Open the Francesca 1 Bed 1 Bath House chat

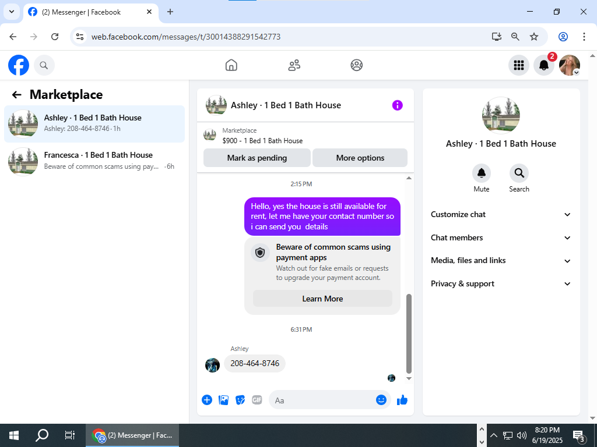[94, 161]
